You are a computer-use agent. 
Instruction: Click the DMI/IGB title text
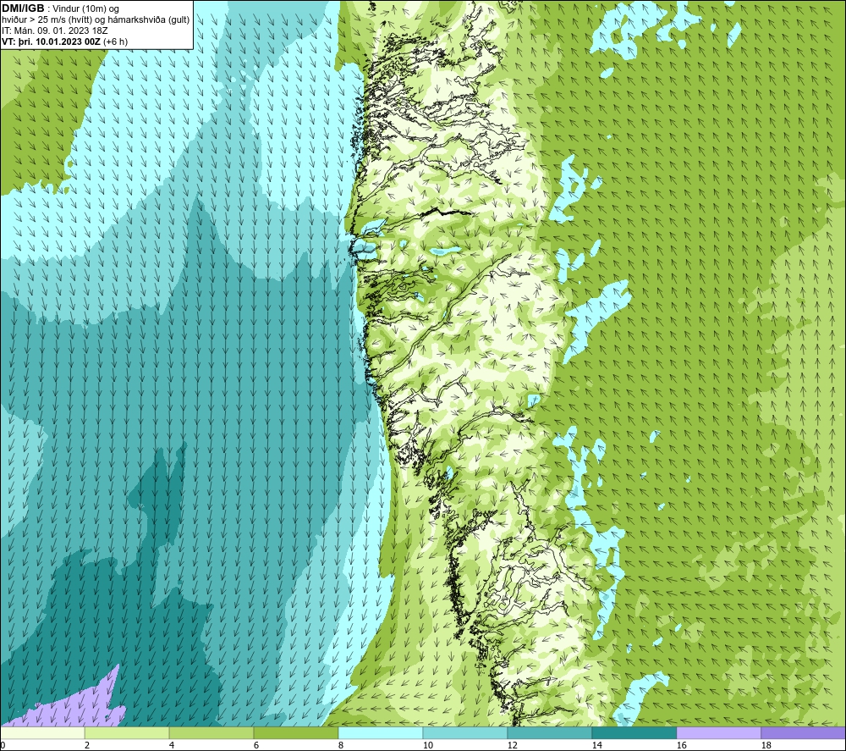pyautogui.click(x=23, y=8)
